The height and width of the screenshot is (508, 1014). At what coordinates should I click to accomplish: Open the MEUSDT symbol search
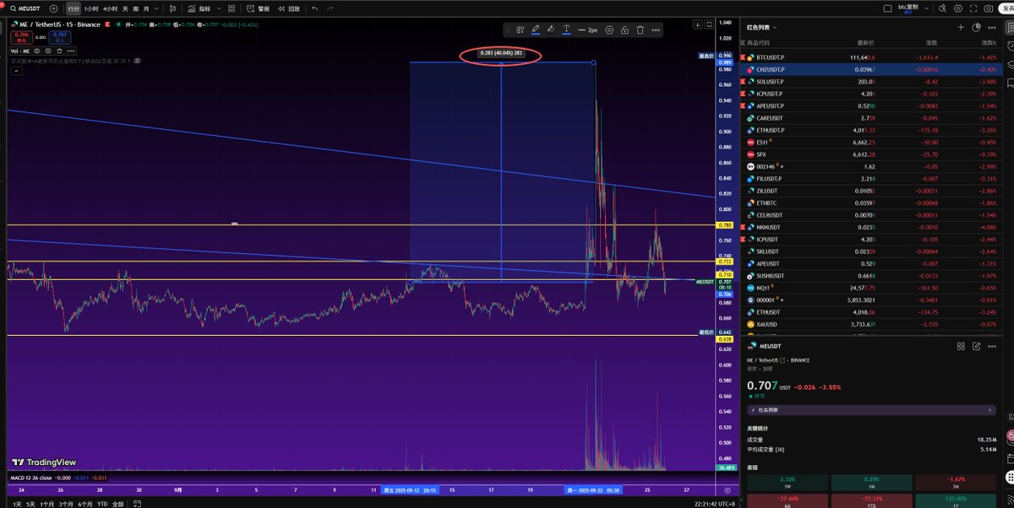(x=25, y=8)
